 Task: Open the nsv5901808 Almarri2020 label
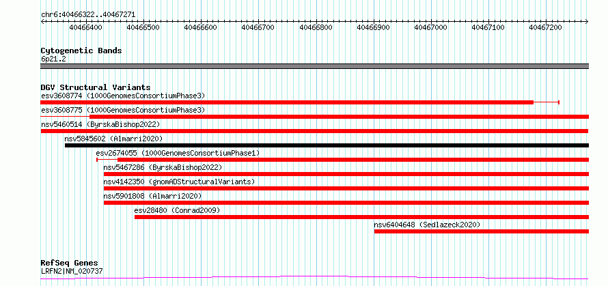[x=152, y=196]
